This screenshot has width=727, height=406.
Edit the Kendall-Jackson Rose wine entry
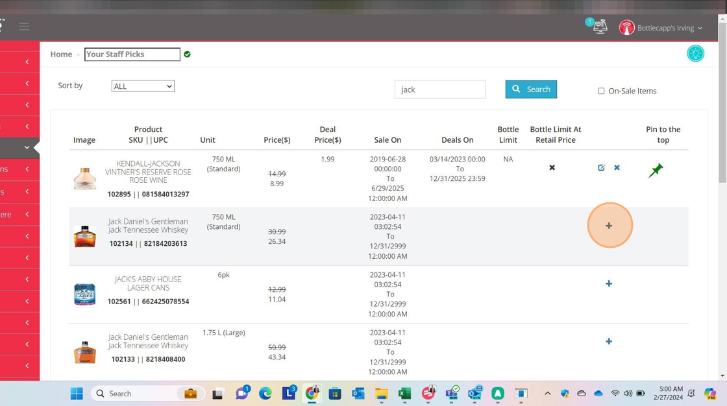(x=601, y=167)
